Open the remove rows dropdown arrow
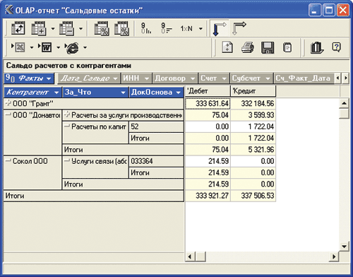This screenshot has width=353, height=277. point(80,29)
